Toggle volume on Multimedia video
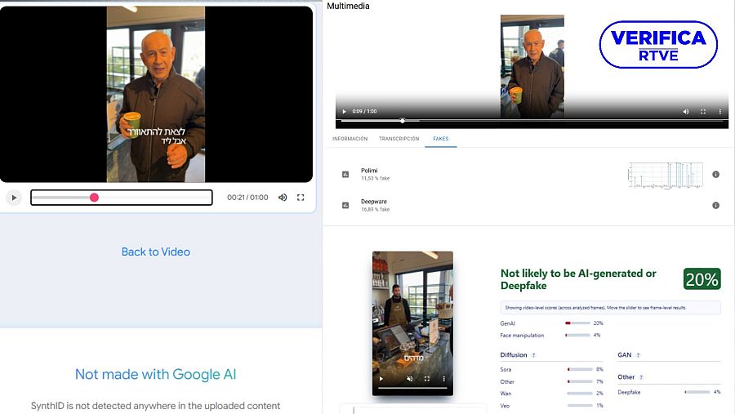The image size is (735, 414). [x=686, y=112]
